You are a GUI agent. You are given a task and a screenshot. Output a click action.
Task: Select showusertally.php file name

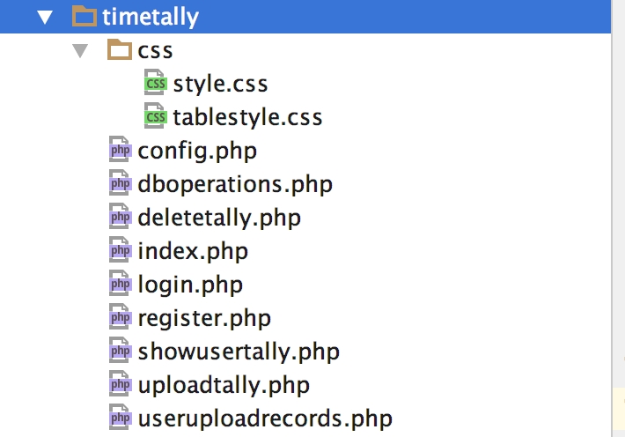point(239,352)
